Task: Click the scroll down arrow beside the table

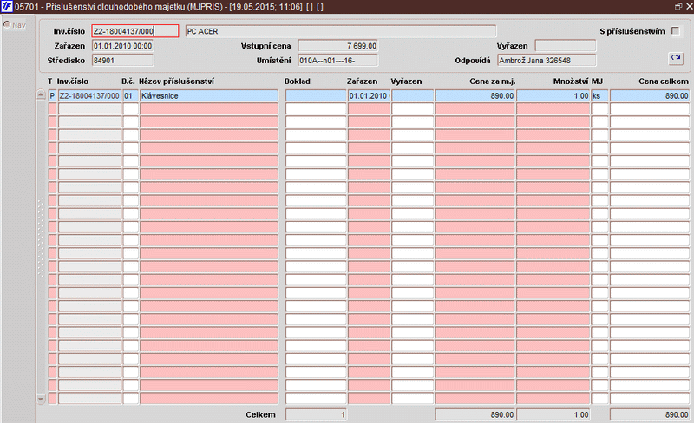Action: 40,399
